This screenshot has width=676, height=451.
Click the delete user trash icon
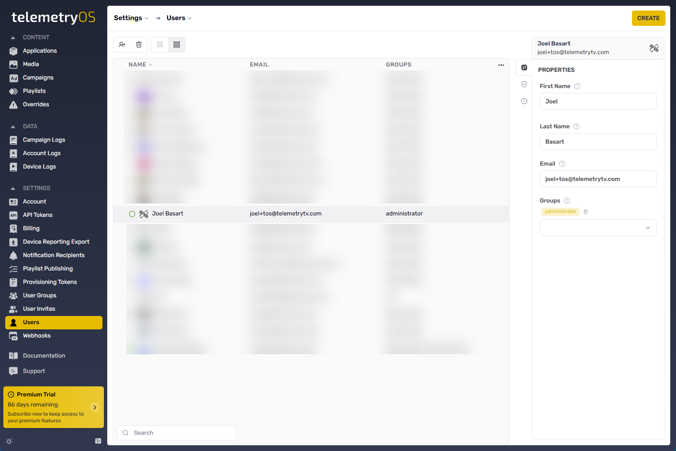[x=139, y=45]
